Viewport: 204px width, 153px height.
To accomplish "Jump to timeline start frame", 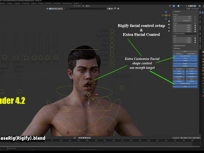I will (x=79, y=138).
